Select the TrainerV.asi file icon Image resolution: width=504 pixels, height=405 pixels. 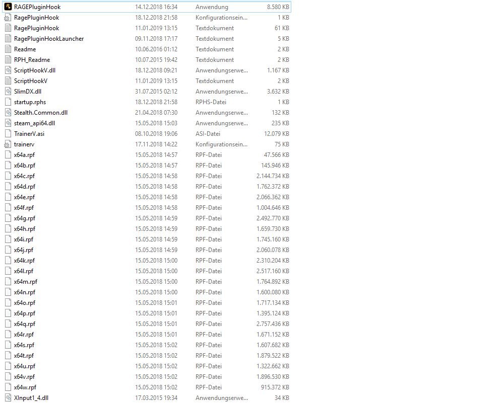pos(8,133)
